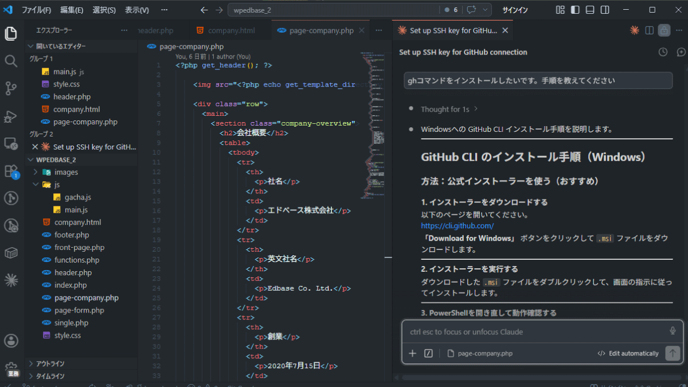
Task: Open front-page.php in the file tree
Action: coord(79,248)
